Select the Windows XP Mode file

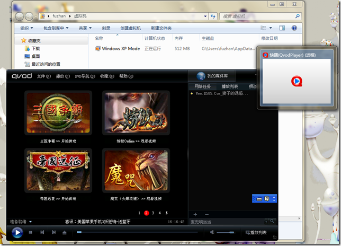click(118, 49)
